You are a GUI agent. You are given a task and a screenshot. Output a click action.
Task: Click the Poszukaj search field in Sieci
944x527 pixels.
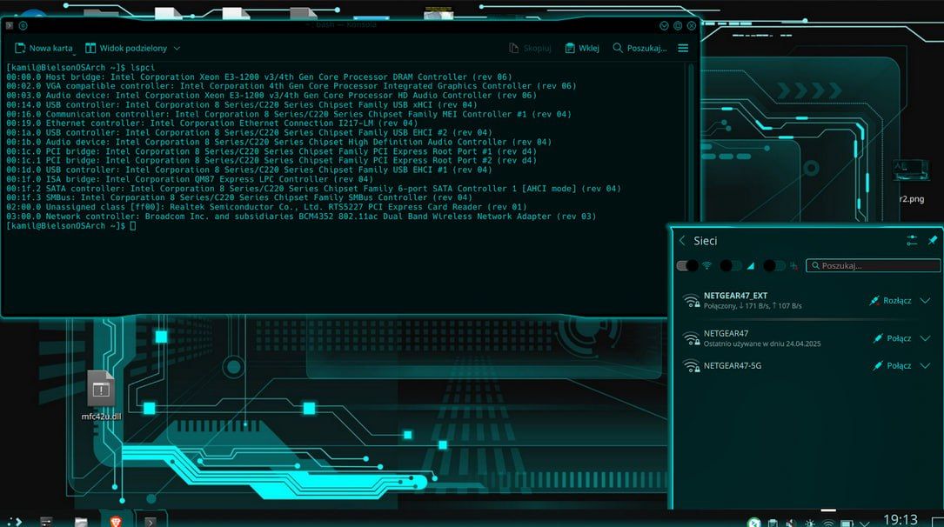(x=873, y=265)
